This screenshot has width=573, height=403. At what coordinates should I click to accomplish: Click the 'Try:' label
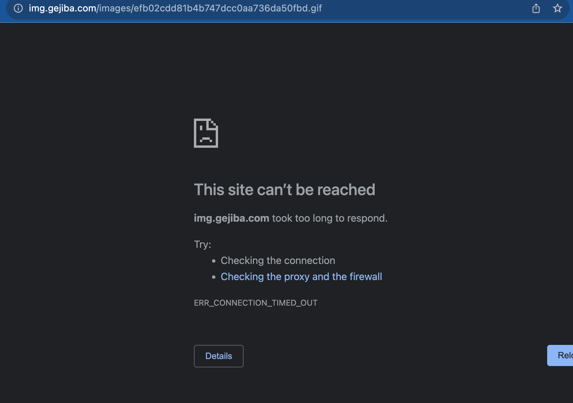202,244
